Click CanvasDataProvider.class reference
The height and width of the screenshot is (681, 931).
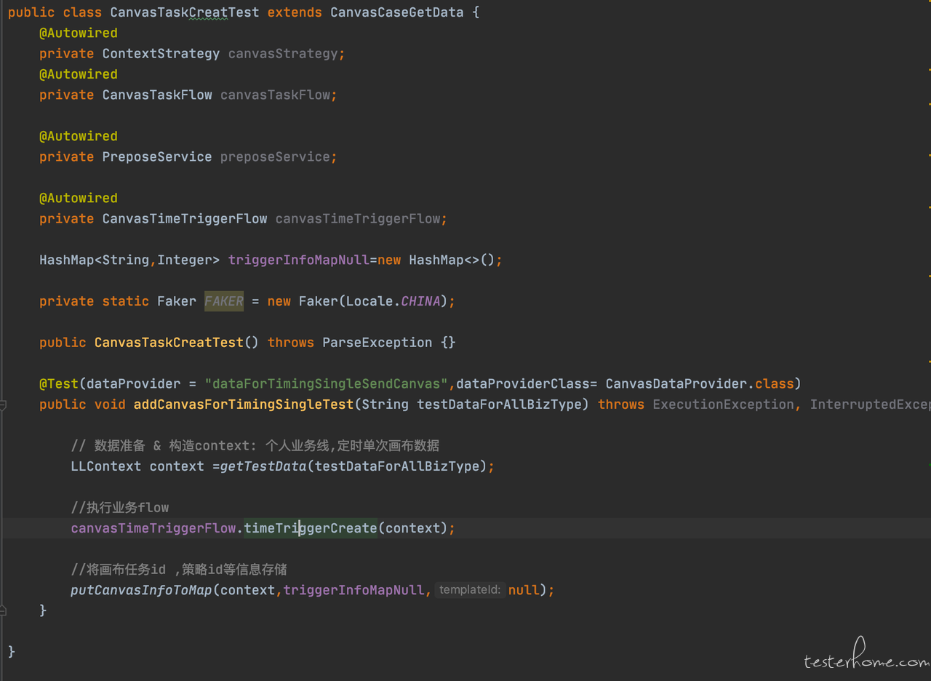tap(700, 384)
